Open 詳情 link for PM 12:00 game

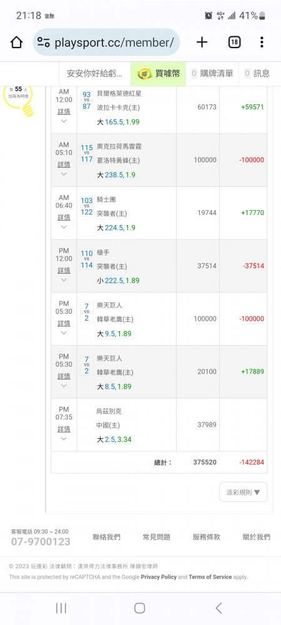[64, 270]
